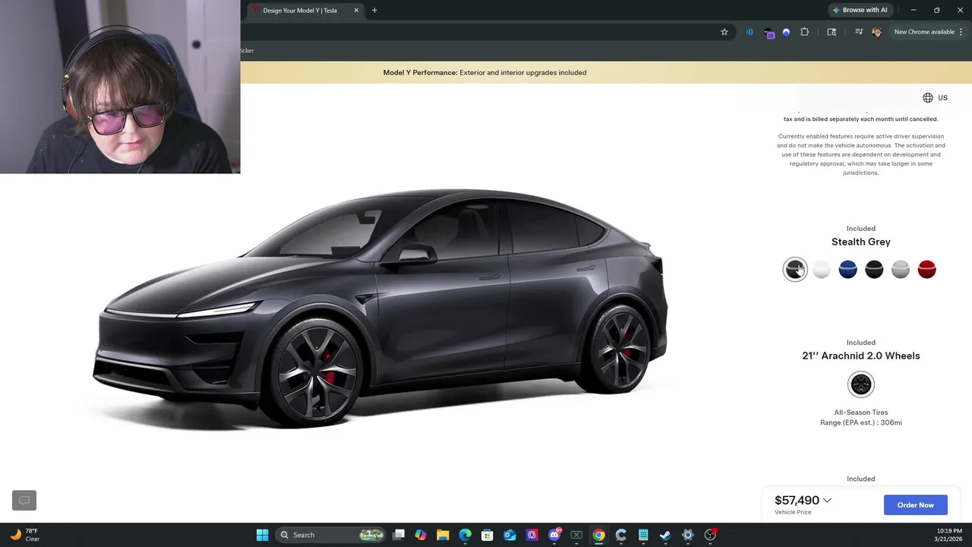Open the Windows Start menu
Viewport: 972px width, 547px height.
click(262, 535)
